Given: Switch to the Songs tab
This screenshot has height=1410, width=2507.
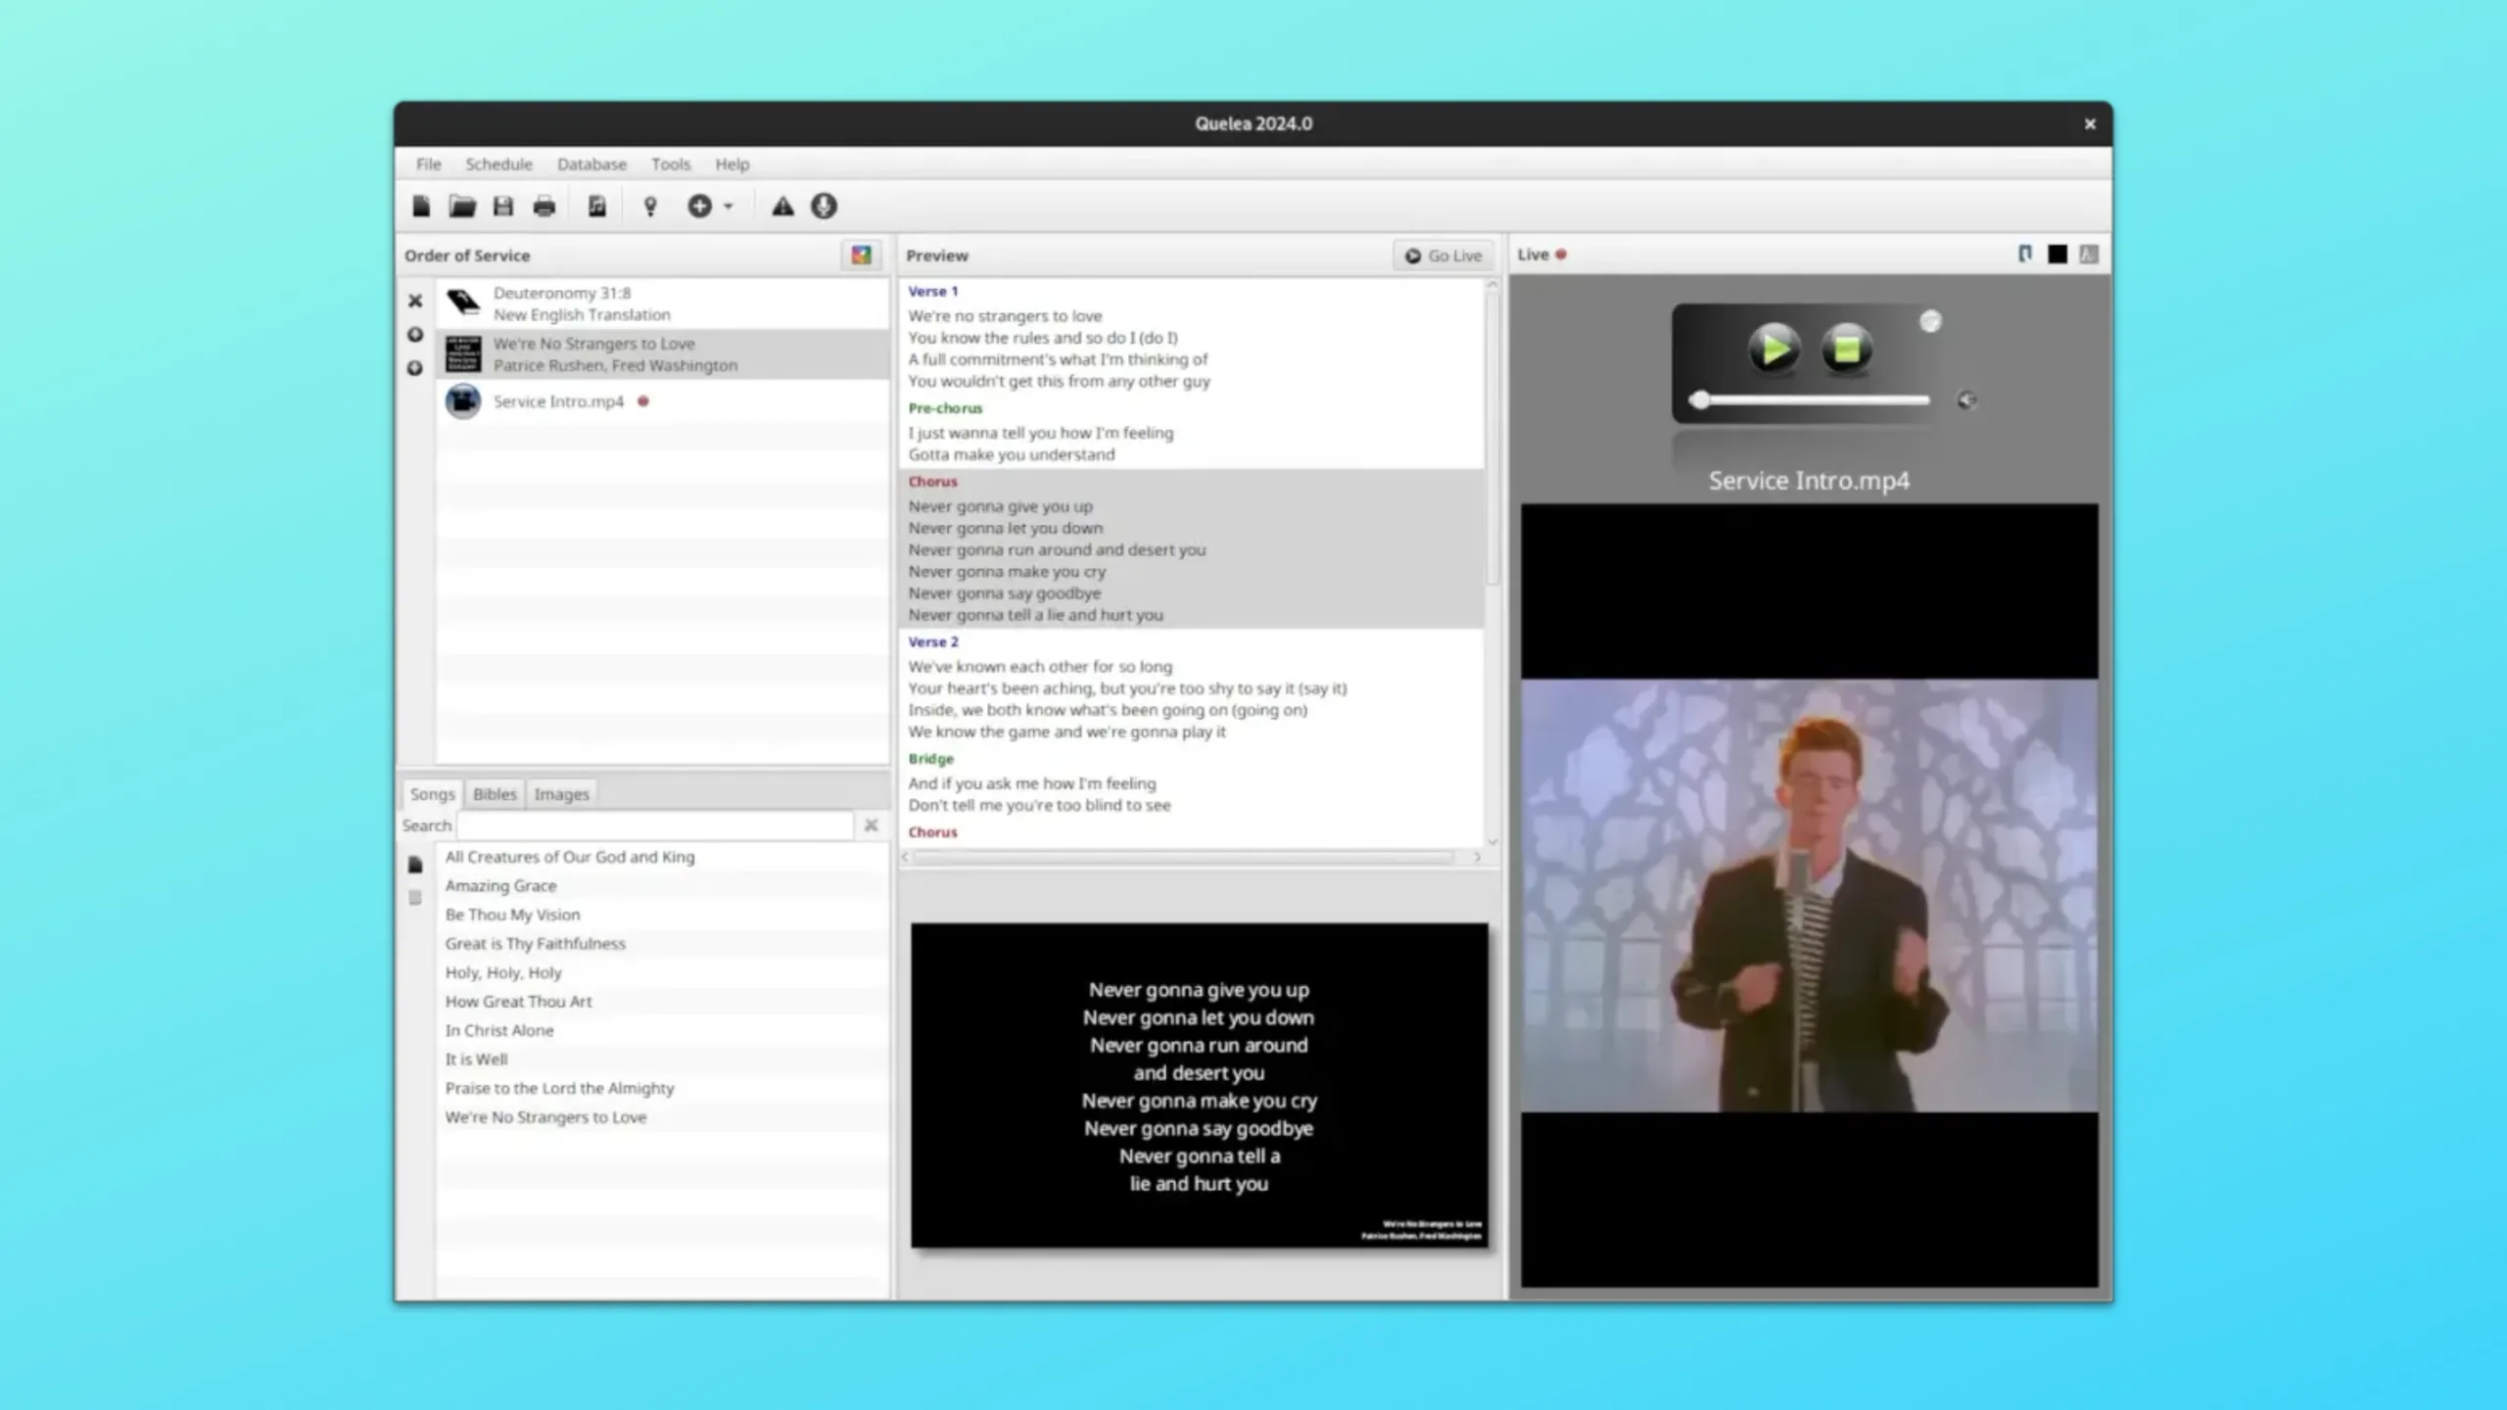Looking at the screenshot, I should coord(432,794).
